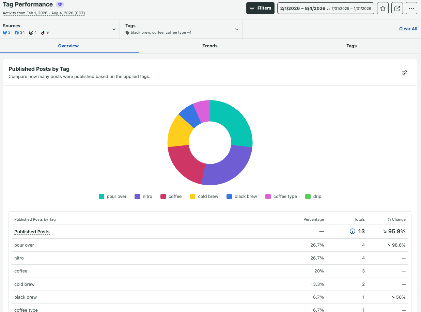Open the export share icon
421x312 pixels.
397,9
